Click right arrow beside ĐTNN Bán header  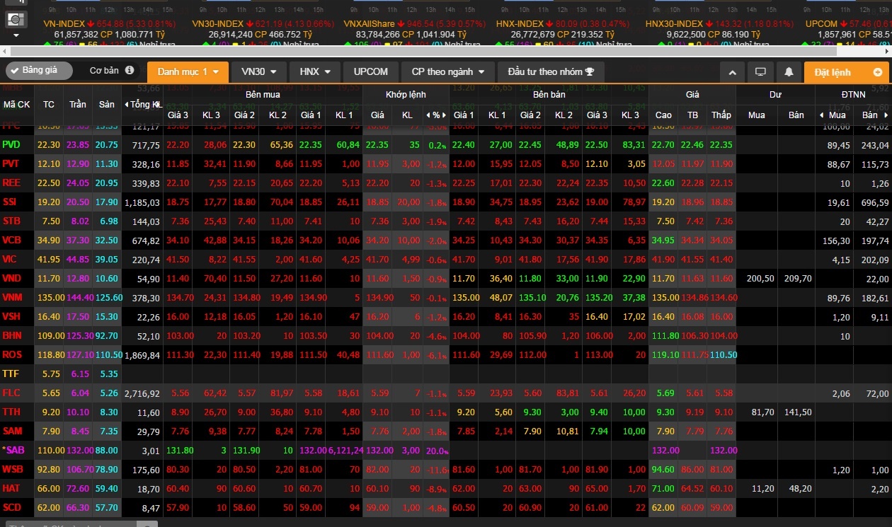pyautogui.click(x=886, y=115)
